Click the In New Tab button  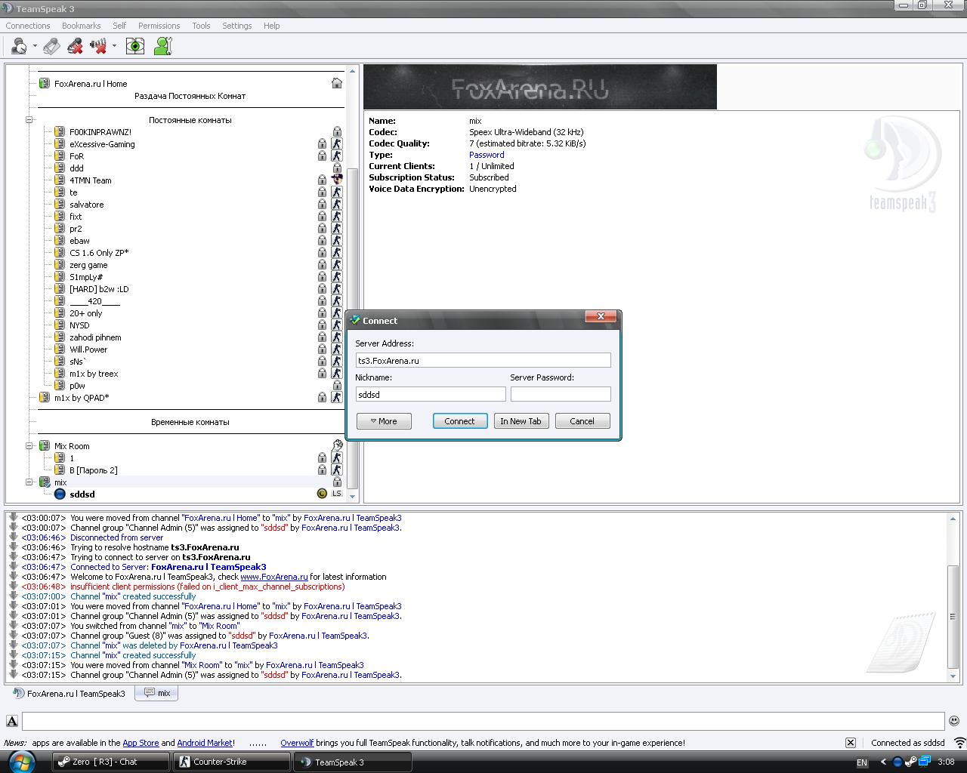coord(521,421)
